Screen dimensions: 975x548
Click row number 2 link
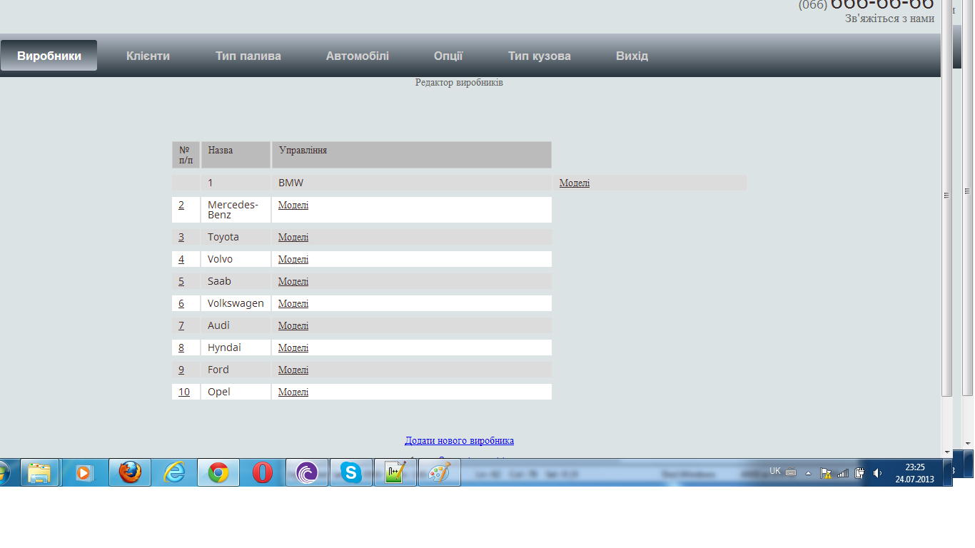(x=181, y=205)
